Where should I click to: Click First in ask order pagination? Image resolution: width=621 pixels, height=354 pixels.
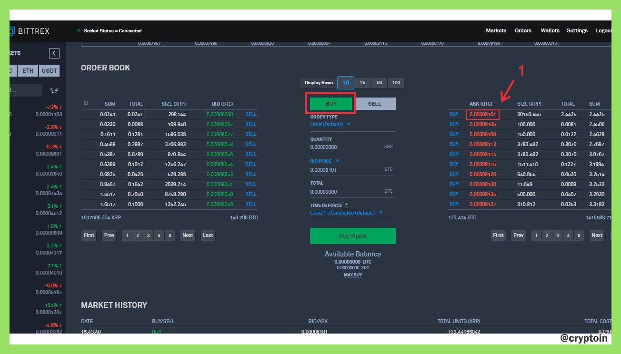[x=498, y=235]
